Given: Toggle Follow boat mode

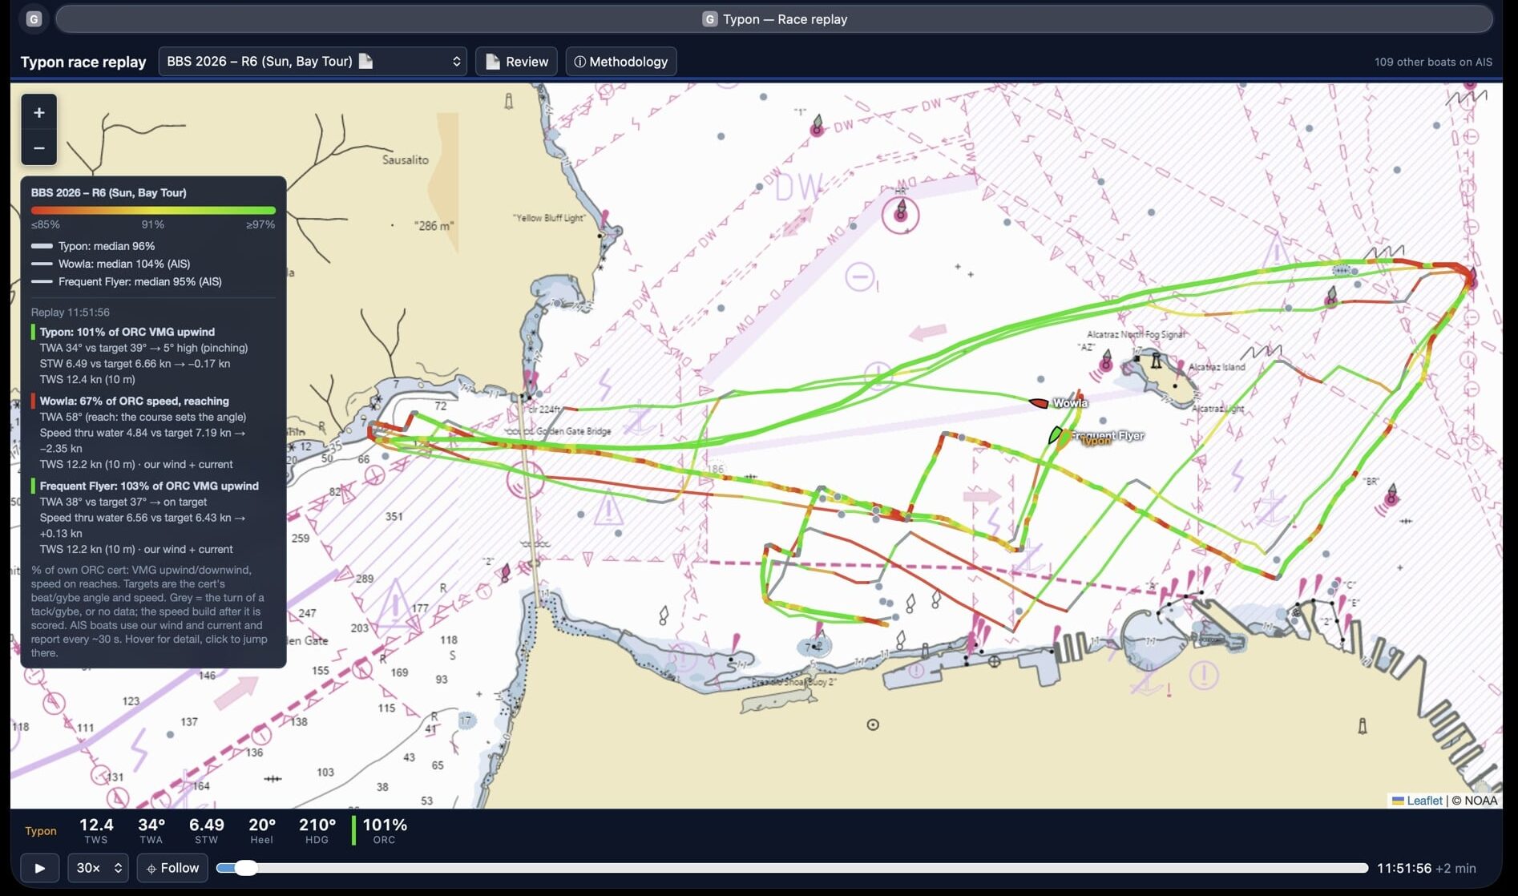Looking at the screenshot, I should (172, 868).
